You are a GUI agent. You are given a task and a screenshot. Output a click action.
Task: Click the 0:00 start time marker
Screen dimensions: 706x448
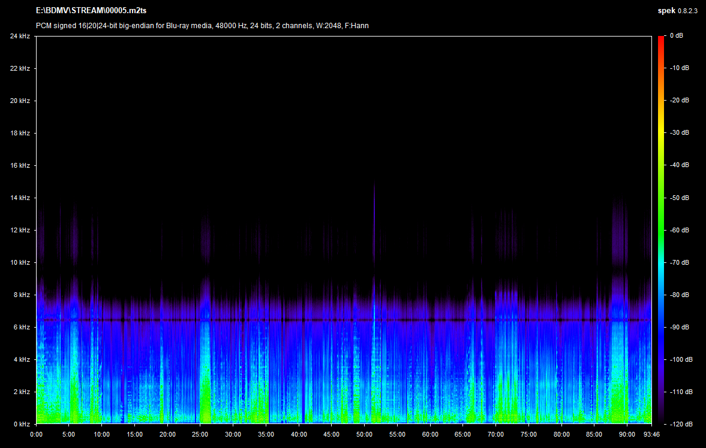pyautogui.click(x=36, y=434)
